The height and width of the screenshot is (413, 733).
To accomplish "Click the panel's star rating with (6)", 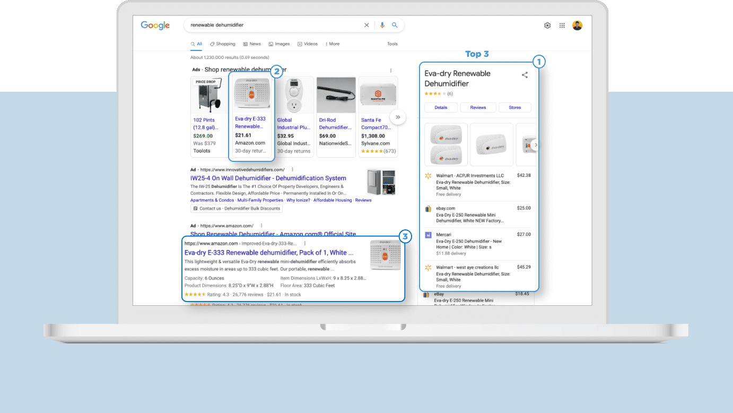I will 438,94.
